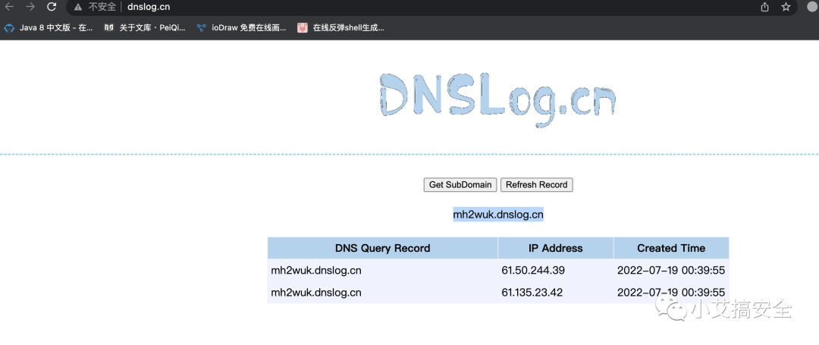This screenshot has height=345, width=819.
Task: Select the DNS record for IP 61.50.244.39
Action: [316, 271]
